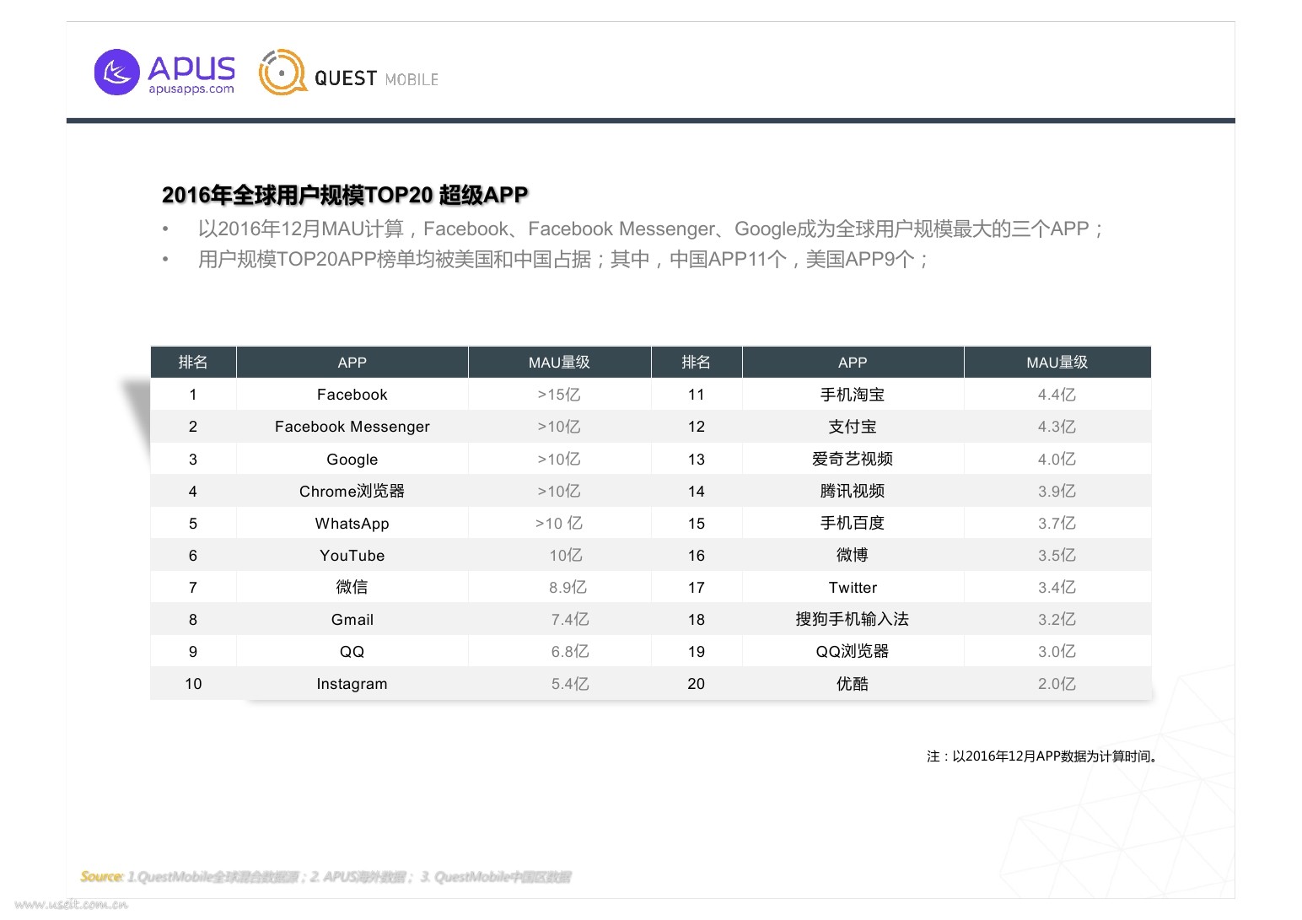Click the orange Quest Mobile circle logo
This screenshot has height=920, width=1302.
[282, 73]
